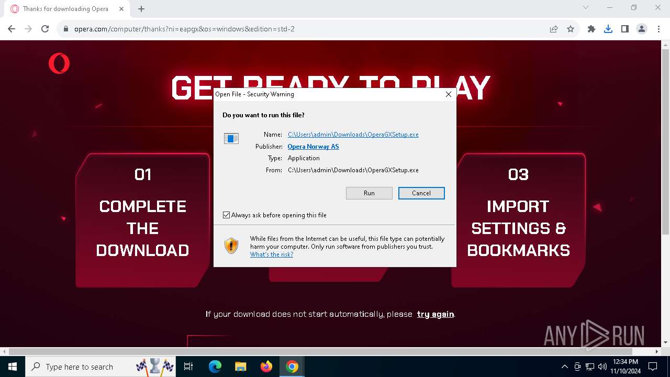Open the Chrome downloads icon
The height and width of the screenshot is (377, 670).
coord(608,29)
